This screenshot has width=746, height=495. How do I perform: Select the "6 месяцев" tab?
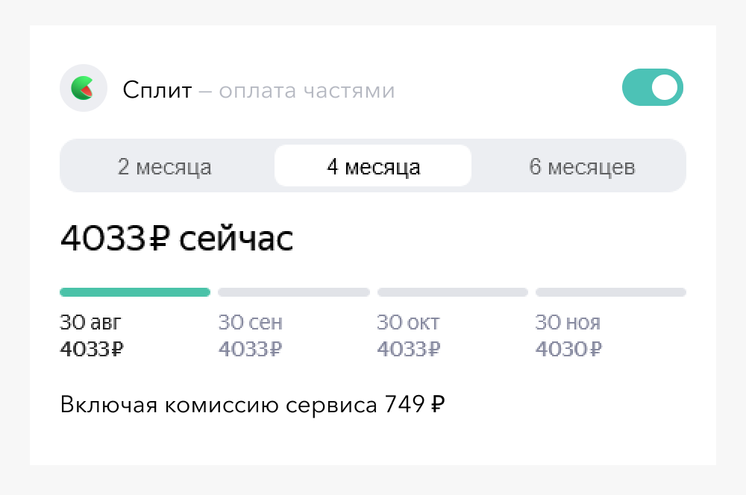[x=582, y=167]
